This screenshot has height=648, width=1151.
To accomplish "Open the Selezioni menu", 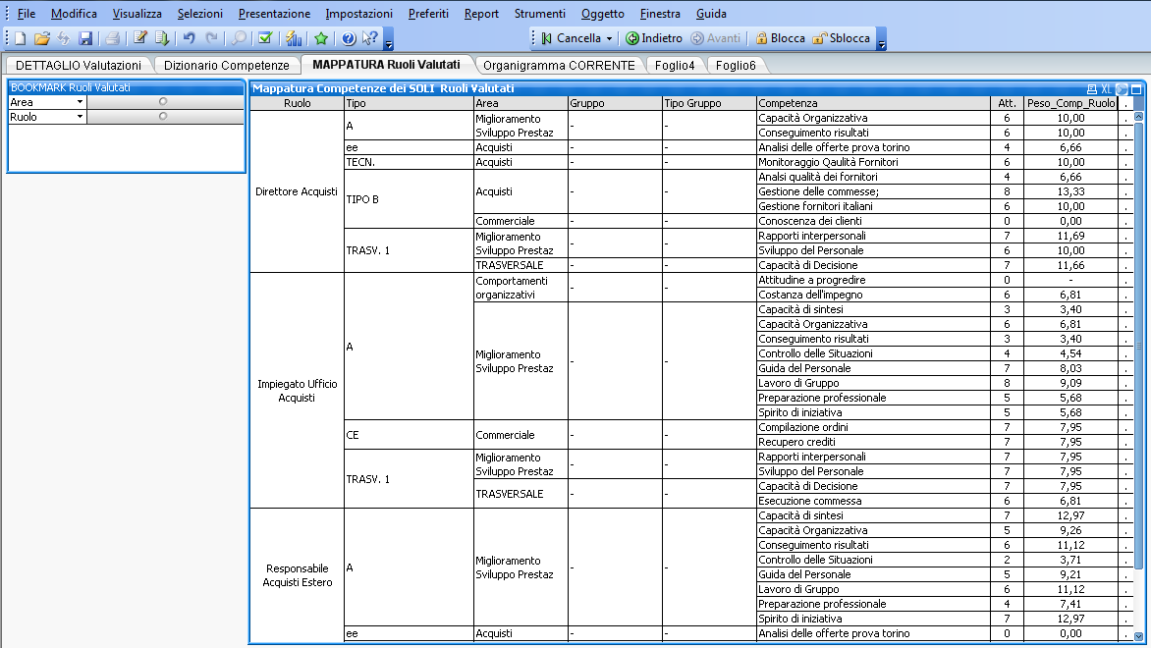I will (199, 13).
